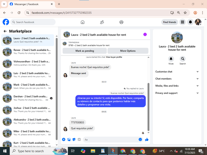Click the chat messages scrollbar
This screenshot has width=207, height=155.
(x=149, y=107)
